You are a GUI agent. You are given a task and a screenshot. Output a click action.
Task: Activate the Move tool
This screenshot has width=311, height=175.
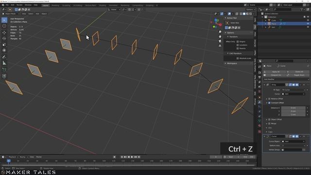click(4, 33)
